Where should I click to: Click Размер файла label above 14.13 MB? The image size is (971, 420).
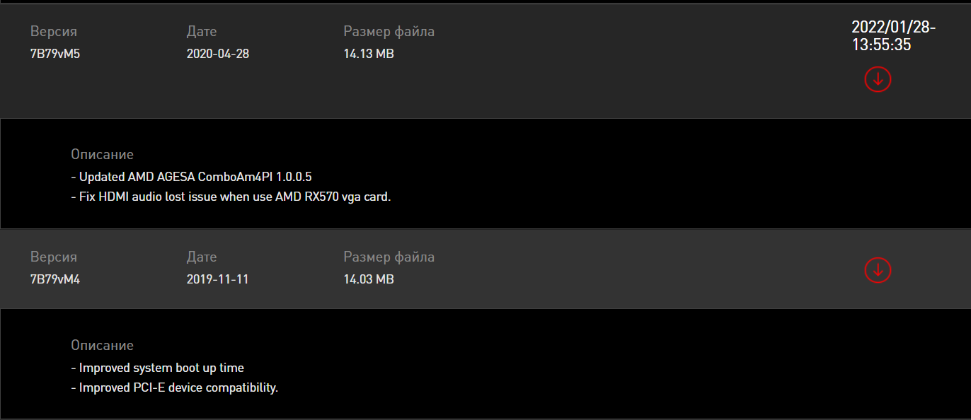389,31
